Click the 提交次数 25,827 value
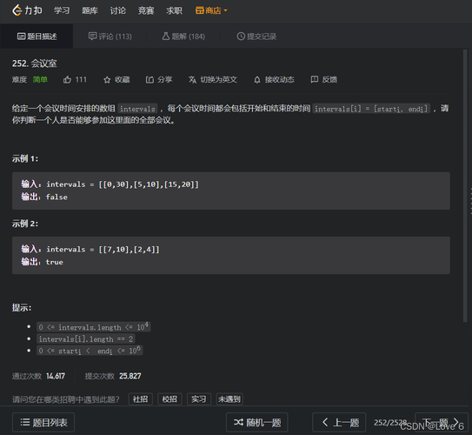 coord(130,376)
